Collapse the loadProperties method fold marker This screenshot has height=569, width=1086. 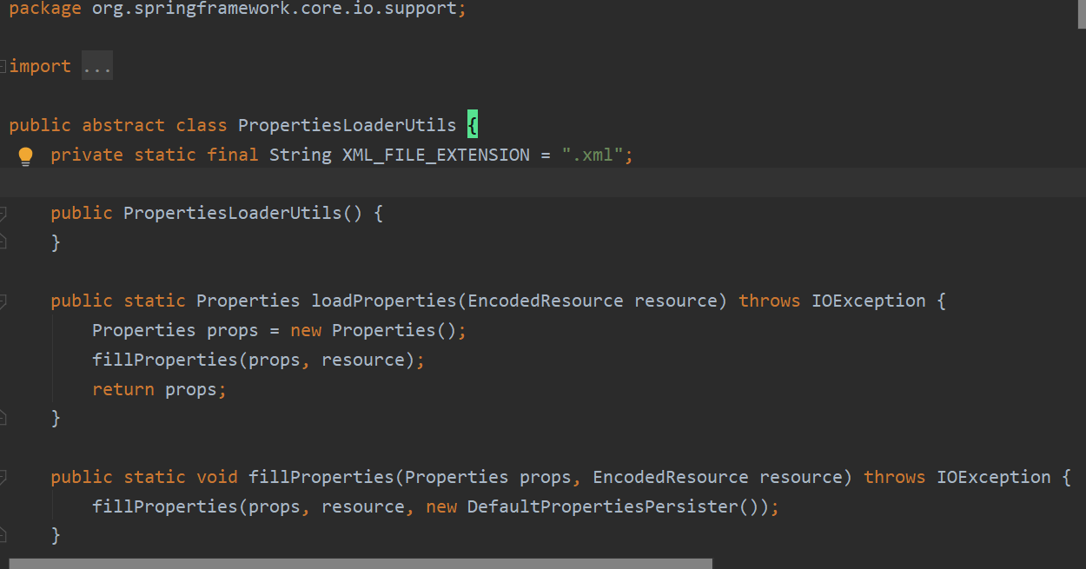pyautogui.click(x=3, y=301)
